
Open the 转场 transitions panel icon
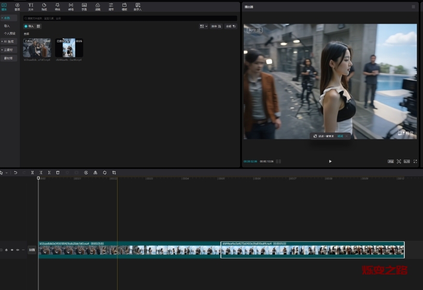point(71,7)
